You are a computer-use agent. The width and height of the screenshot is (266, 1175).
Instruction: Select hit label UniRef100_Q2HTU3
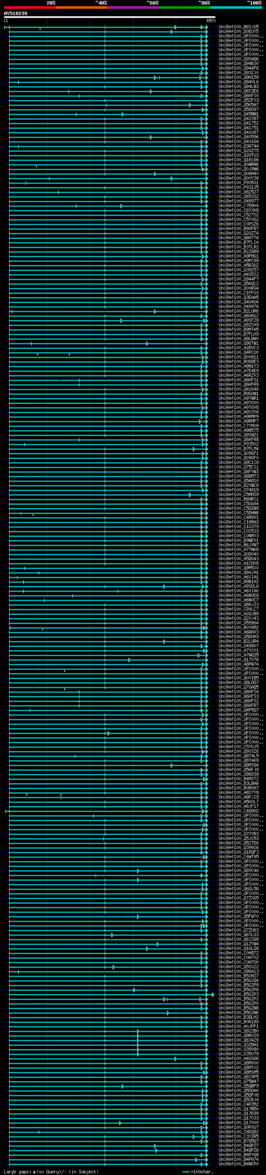[x=239, y=155]
